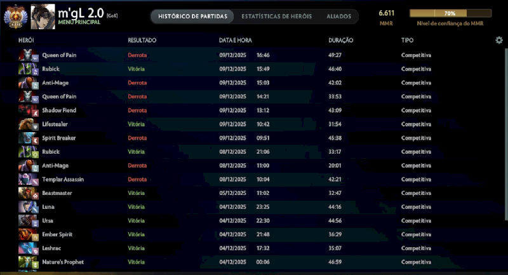This screenshot has width=508, height=275.
Task: Click the 15:49 match time
Action: pos(263,69)
